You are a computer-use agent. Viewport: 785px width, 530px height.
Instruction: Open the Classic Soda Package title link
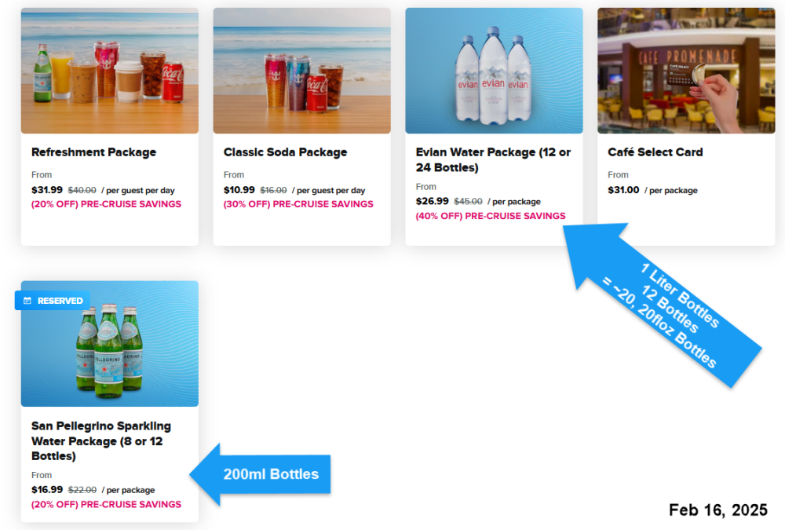(286, 152)
